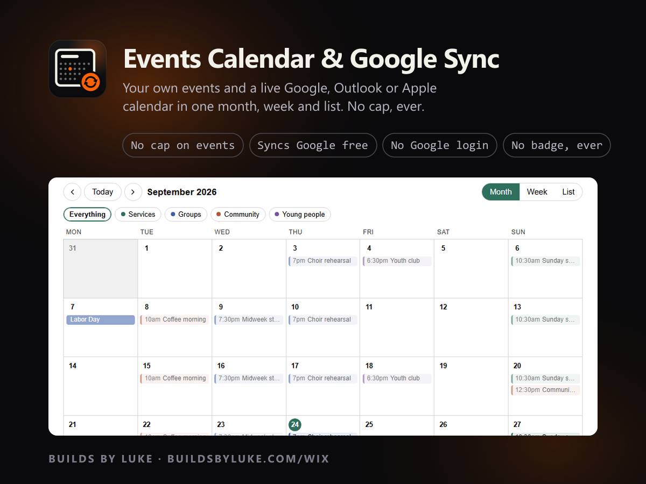Click the MON column header
646x484 pixels.
74,232
